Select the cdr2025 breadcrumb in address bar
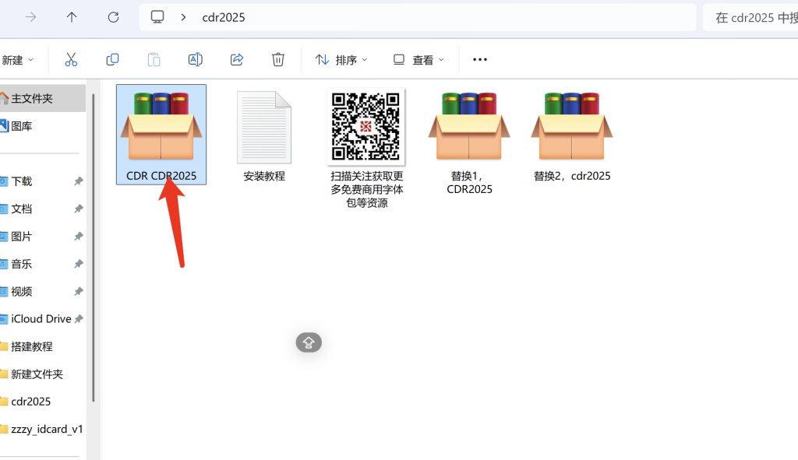Image resolution: width=798 pixels, height=460 pixels. 224,17
